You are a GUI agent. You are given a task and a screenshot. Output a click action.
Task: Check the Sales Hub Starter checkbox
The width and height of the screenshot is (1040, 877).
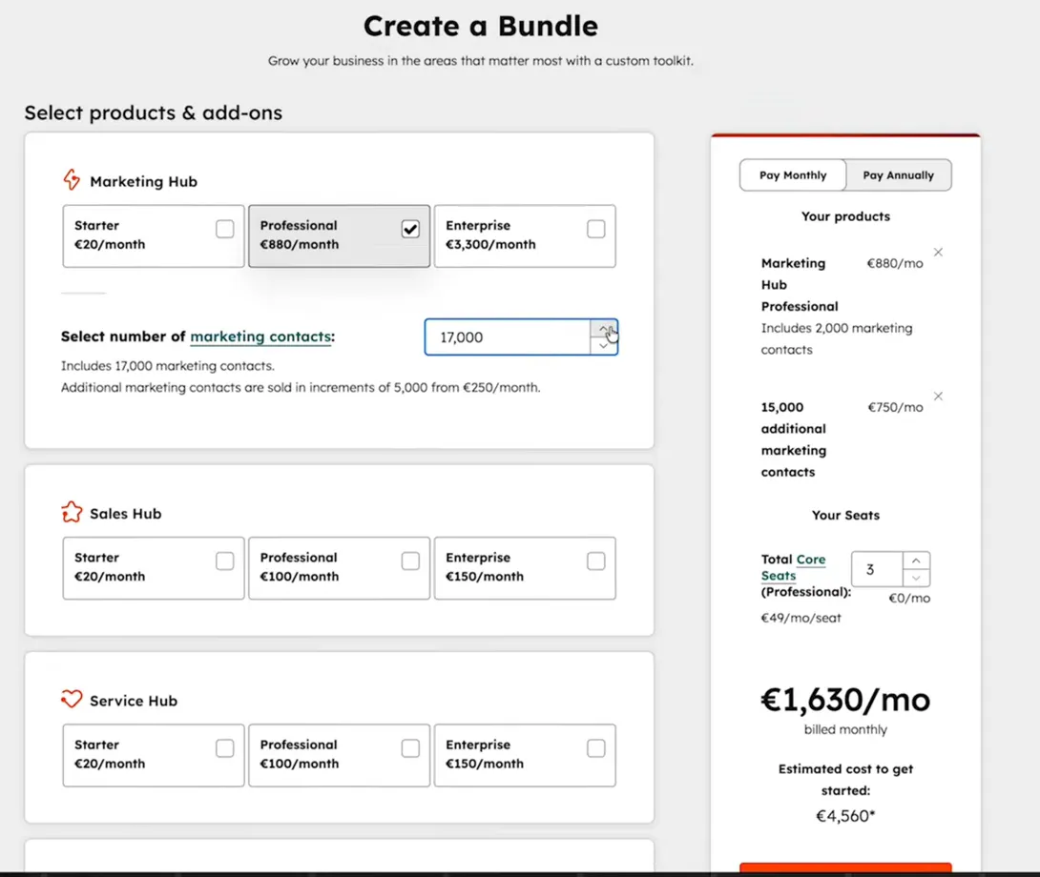click(225, 561)
